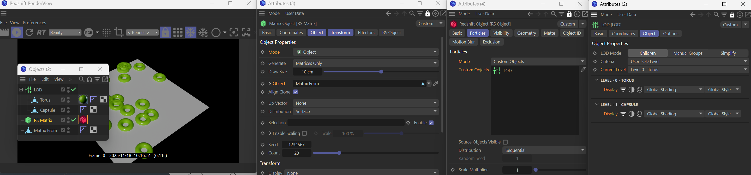Select the crop render region tool
The width and height of the screenshot is (751, 175).
(119, 33)
